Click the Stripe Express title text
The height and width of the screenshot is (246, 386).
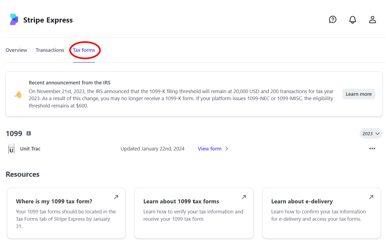48,20
